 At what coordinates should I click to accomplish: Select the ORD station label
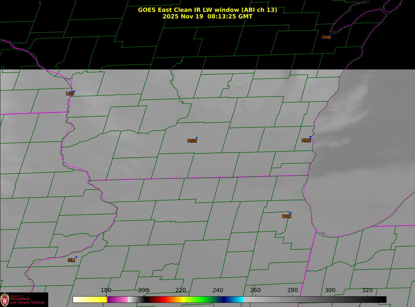click(x=286, y=217)
